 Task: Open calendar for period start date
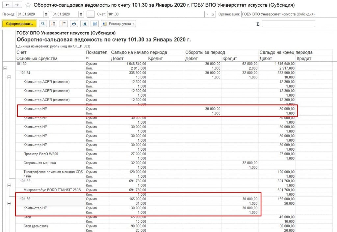pos(46,14)
